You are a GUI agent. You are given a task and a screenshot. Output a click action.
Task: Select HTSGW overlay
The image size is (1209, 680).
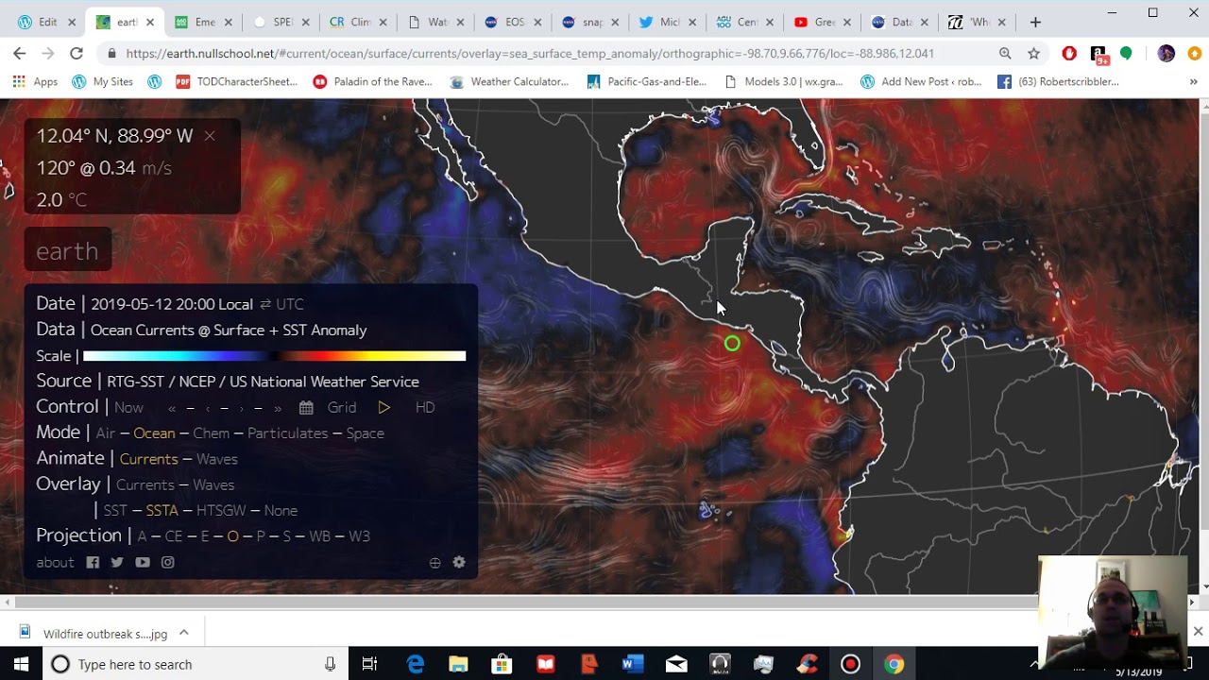(x=221, y=511)
